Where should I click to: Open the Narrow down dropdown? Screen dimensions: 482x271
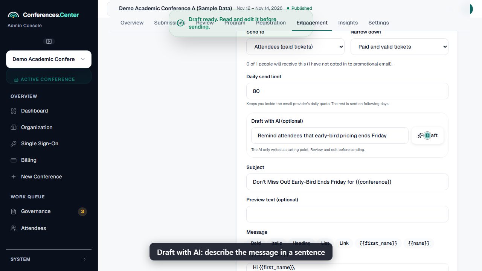[400, 47]
